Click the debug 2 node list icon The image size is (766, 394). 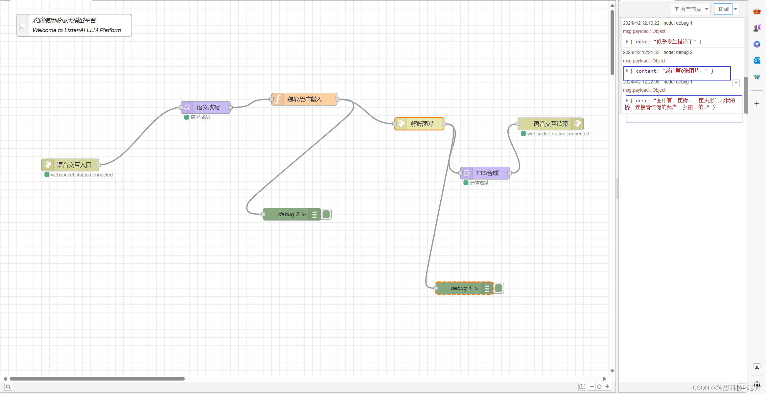coord(314,214)
